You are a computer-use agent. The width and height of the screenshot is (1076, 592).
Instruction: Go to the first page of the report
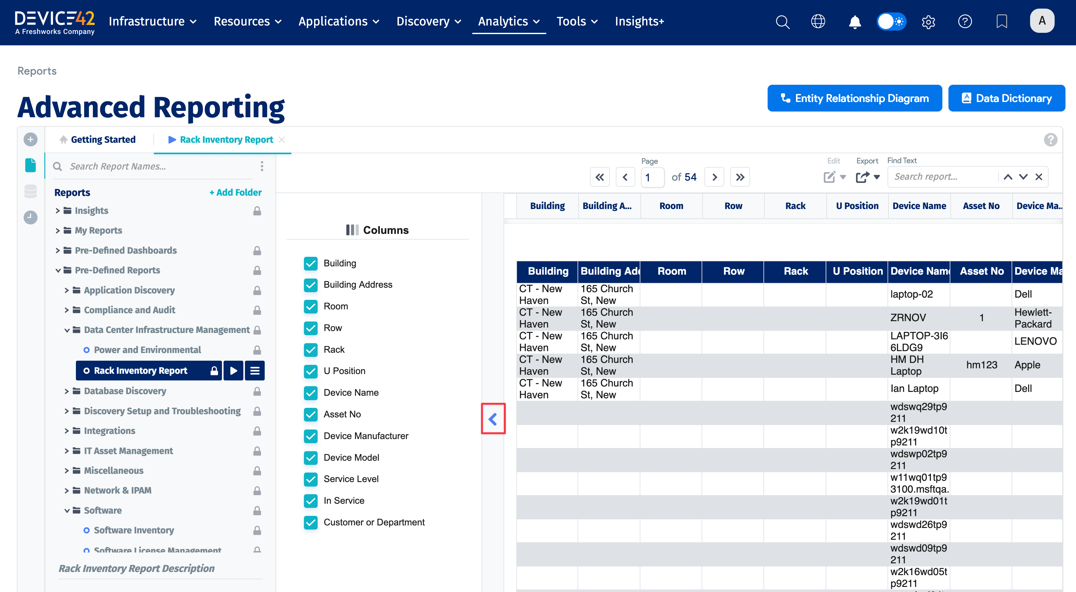tap(600, 177)
